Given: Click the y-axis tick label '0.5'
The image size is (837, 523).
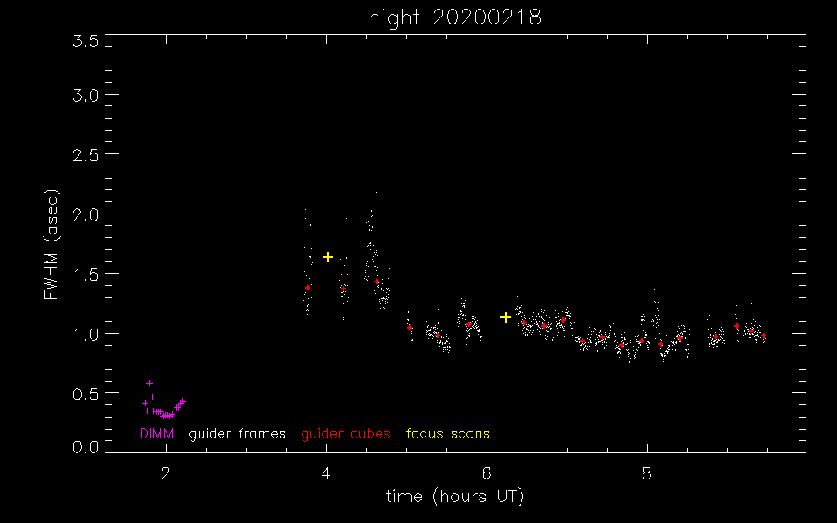Looking at the screenshot, I should click(x=85, y=395).
